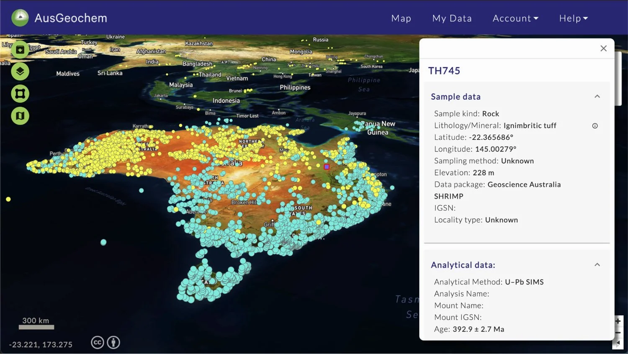
Task: Zoom out the map with minus
Action: coord(618,333)
